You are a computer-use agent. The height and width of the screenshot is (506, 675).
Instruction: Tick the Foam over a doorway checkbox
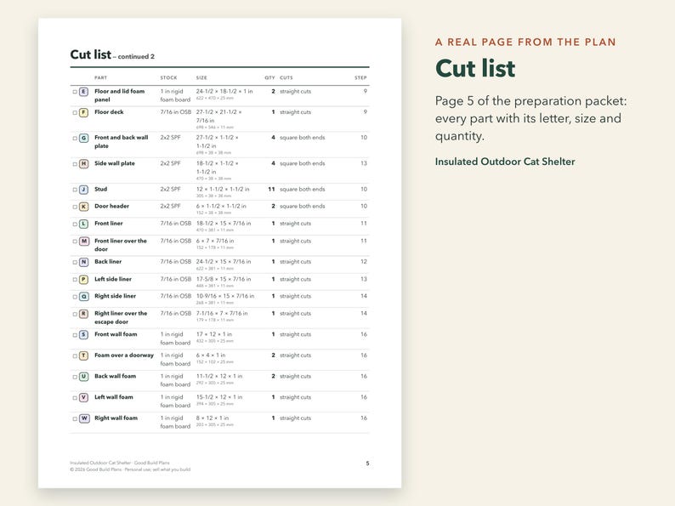(75, 355)
